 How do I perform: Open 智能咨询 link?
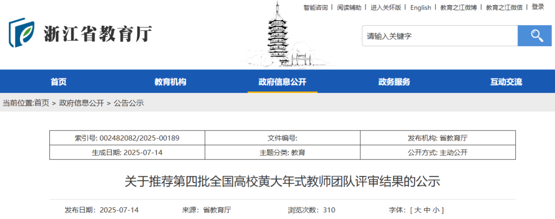[x=316, y=7]
